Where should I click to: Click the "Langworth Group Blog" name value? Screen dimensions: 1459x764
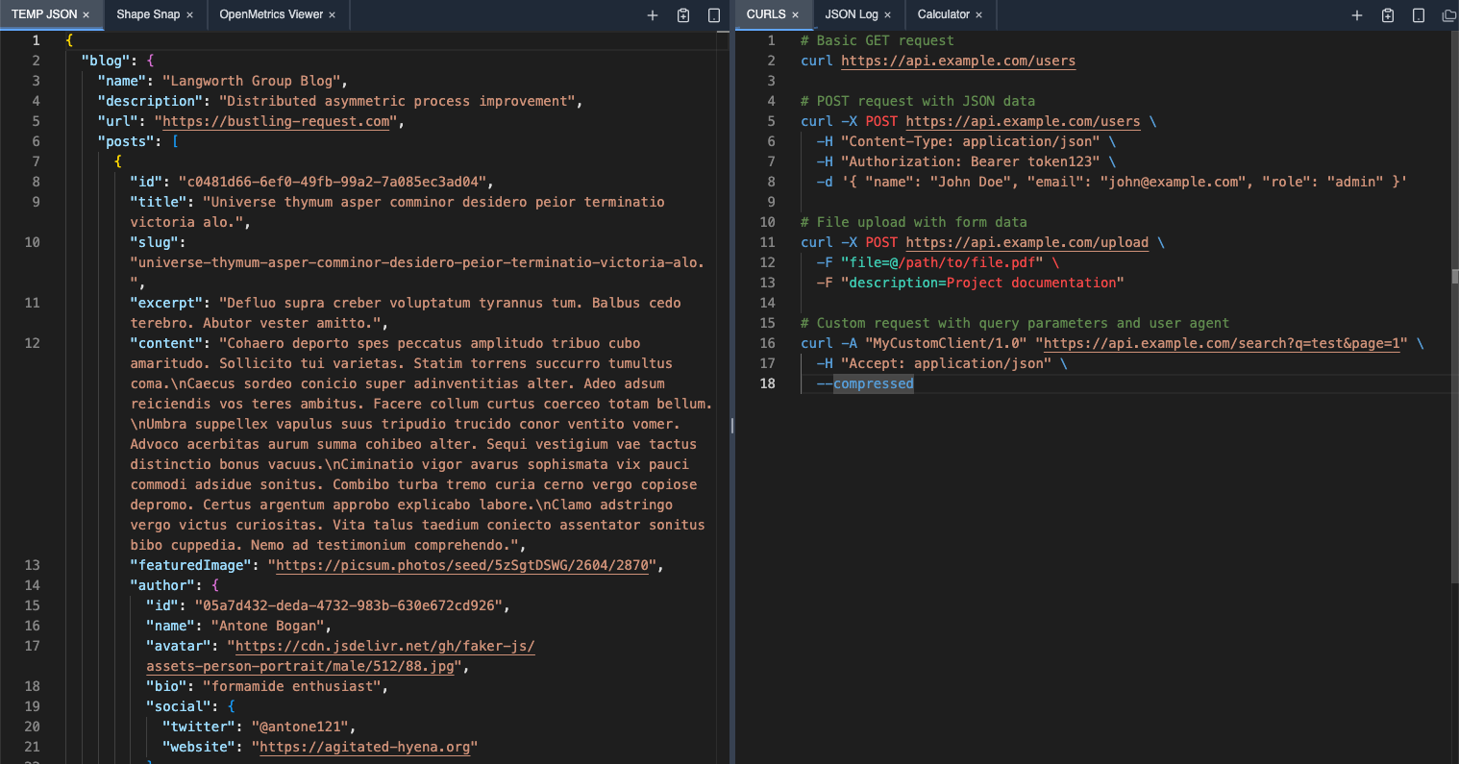click(x=251, y=81)
